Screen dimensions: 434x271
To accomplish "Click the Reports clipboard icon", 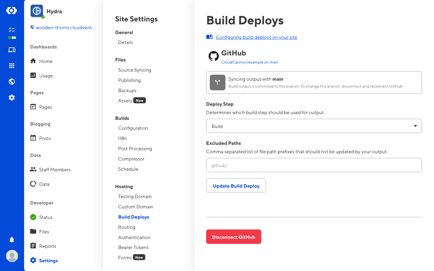I will point(33,246).
